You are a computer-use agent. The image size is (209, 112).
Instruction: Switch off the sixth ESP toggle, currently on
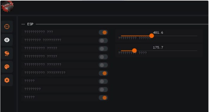[x=103, y=73]
